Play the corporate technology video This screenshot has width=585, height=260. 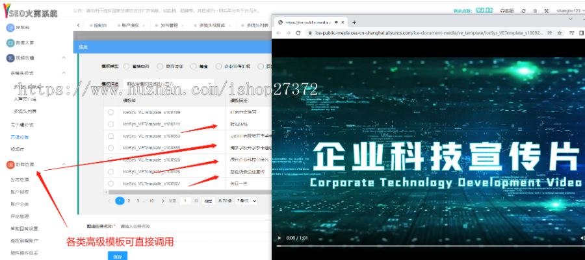point(279,238)
